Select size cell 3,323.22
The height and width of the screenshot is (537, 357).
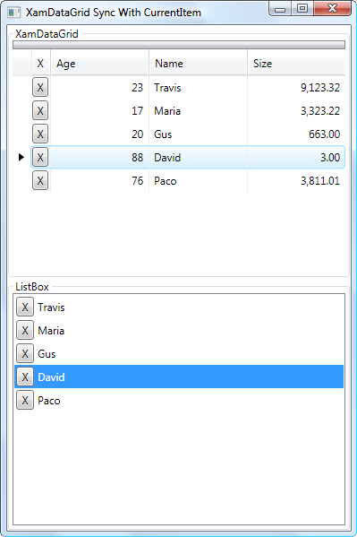click(x=296, y=110)
